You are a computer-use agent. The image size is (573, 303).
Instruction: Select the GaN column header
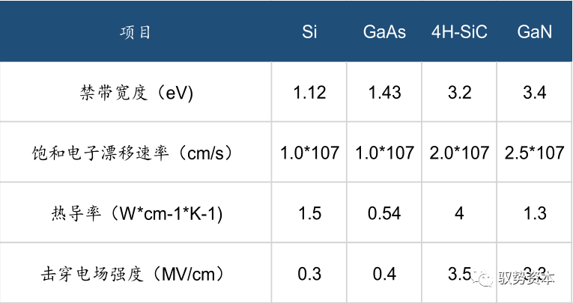point(535,31)
